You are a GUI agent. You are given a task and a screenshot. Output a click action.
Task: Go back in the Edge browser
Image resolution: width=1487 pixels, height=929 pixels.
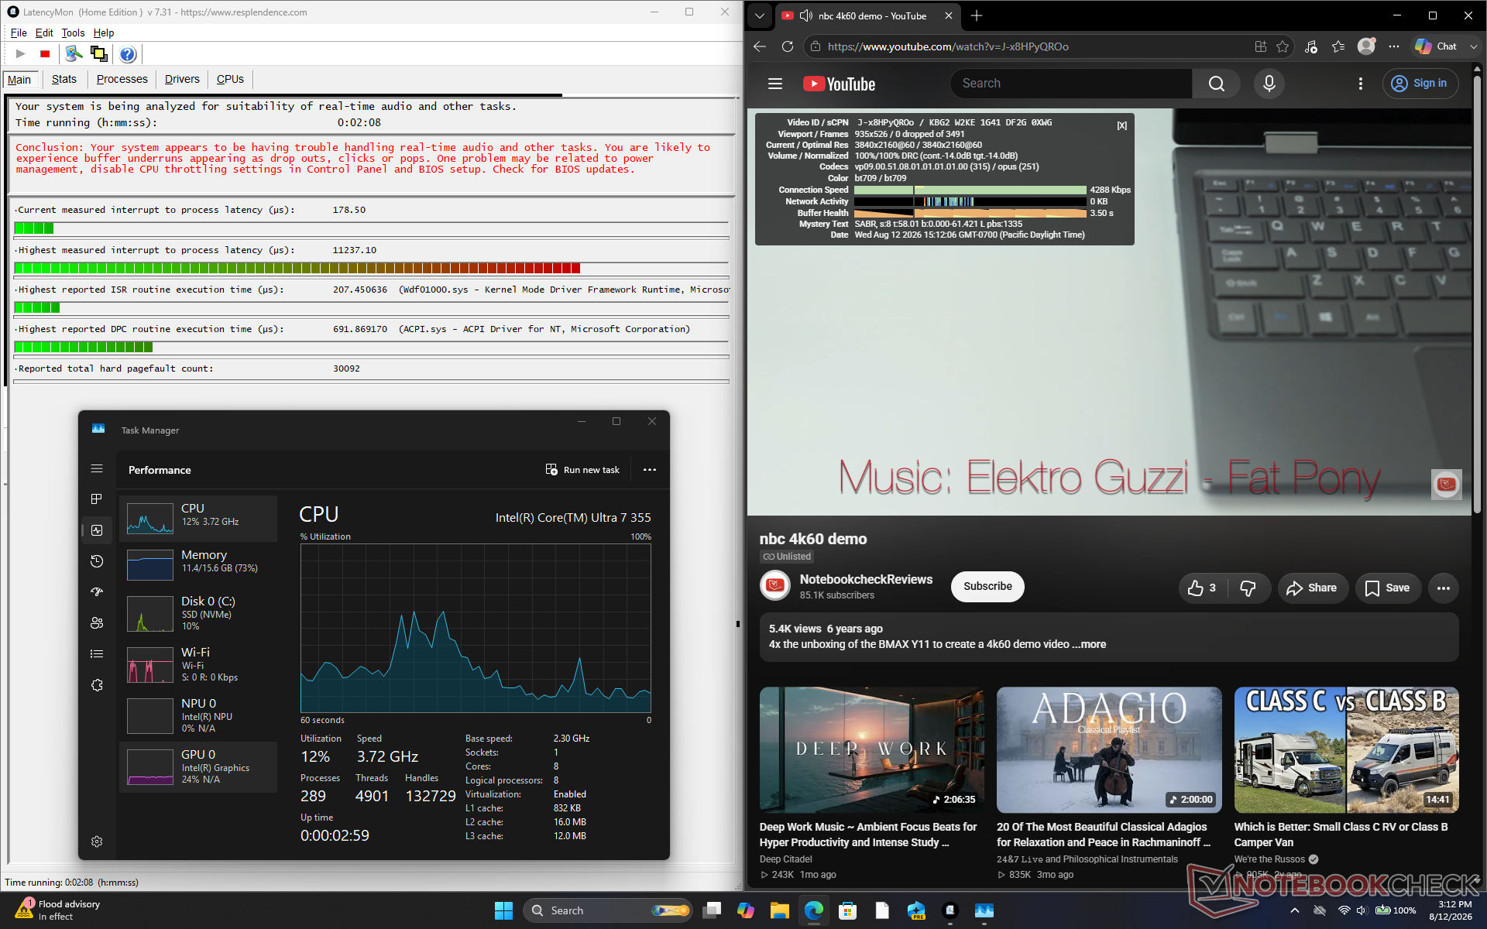pos(760,46)
